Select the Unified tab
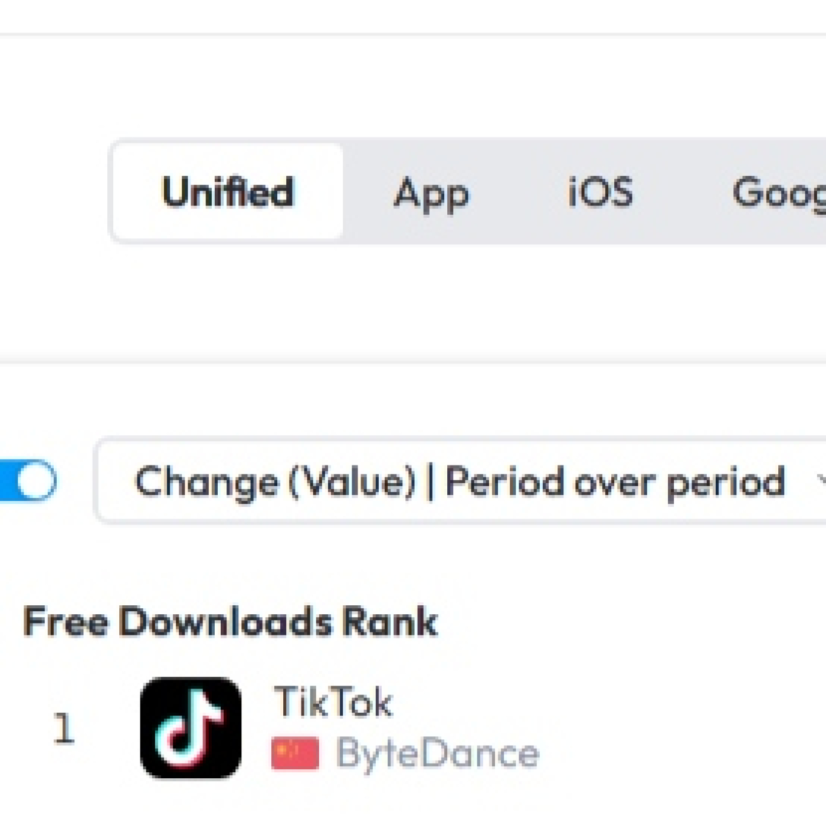Screen dimensions: 826x826 (228, 192)
